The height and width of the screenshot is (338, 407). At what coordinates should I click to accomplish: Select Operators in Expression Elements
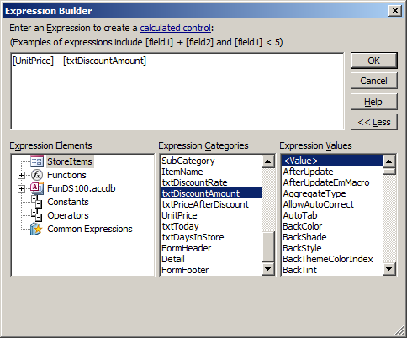(x=68, y=215)
